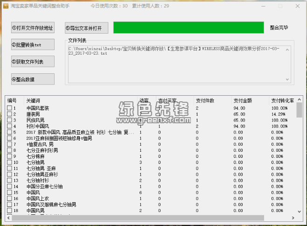Select keyword 中国分亚麻七分袖
The height and width of the screenshot is (226, 307).
44,186
